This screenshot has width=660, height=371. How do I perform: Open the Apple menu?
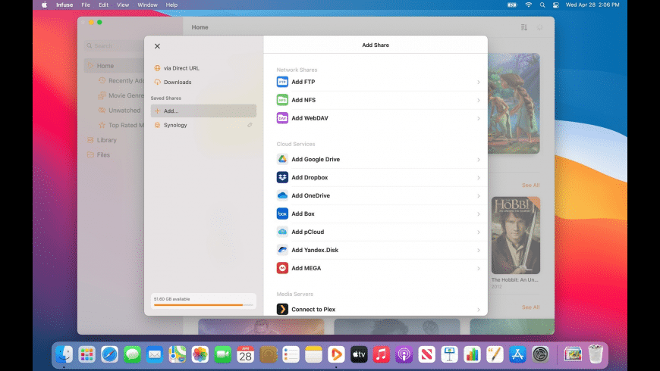44,5
